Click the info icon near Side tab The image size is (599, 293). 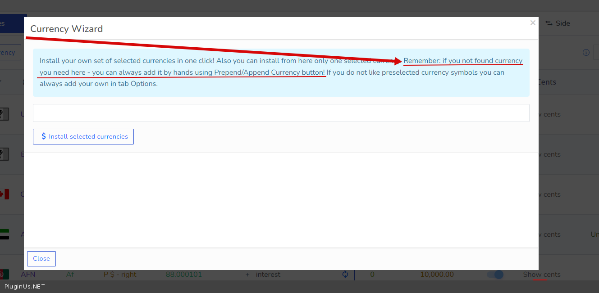pos(586,53)
